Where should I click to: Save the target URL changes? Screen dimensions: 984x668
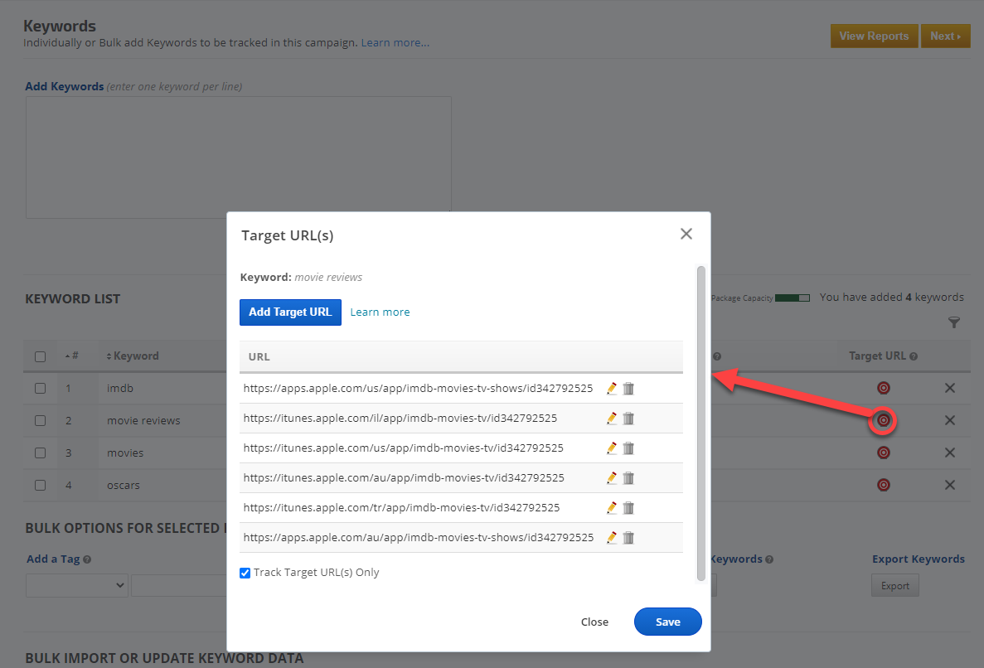pyautogui.click(x=667, y=622)
